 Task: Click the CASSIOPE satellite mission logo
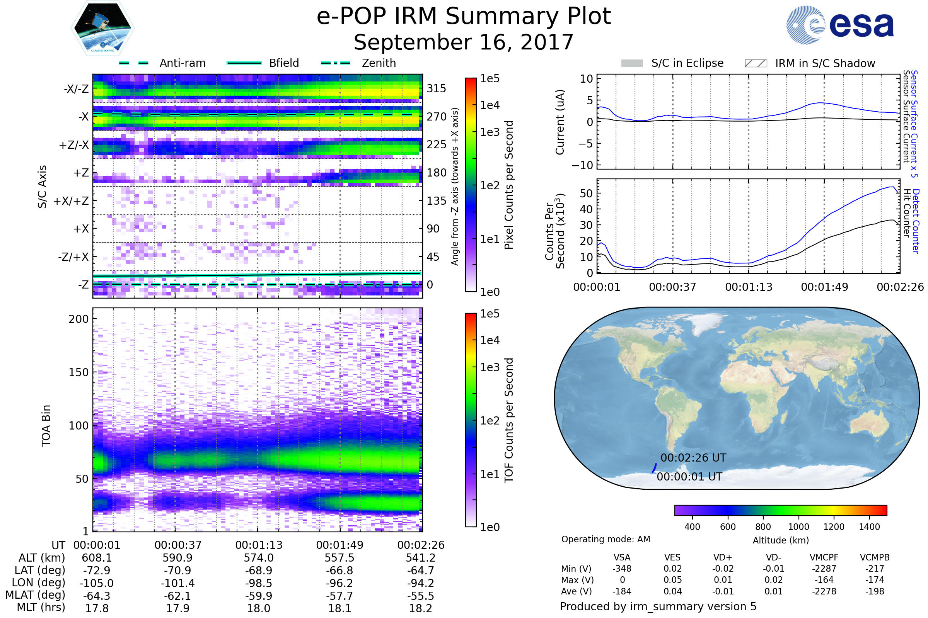102,28
